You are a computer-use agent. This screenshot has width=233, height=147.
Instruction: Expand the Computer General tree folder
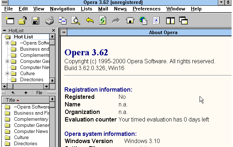pyautogui.click(x=7, y=61)
